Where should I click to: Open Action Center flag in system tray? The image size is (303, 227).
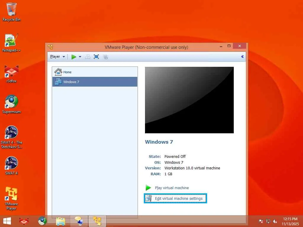[261, 221]
